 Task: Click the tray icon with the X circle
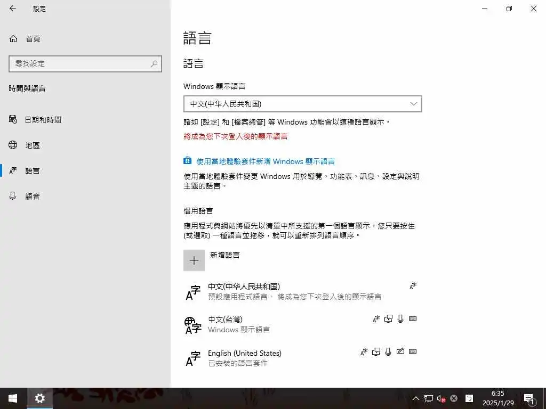[x=454, y=398]
